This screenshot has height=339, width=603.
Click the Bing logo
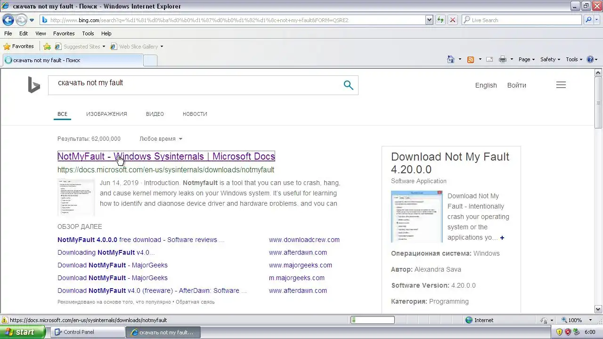pyautogui.click(x=34, y=85)
